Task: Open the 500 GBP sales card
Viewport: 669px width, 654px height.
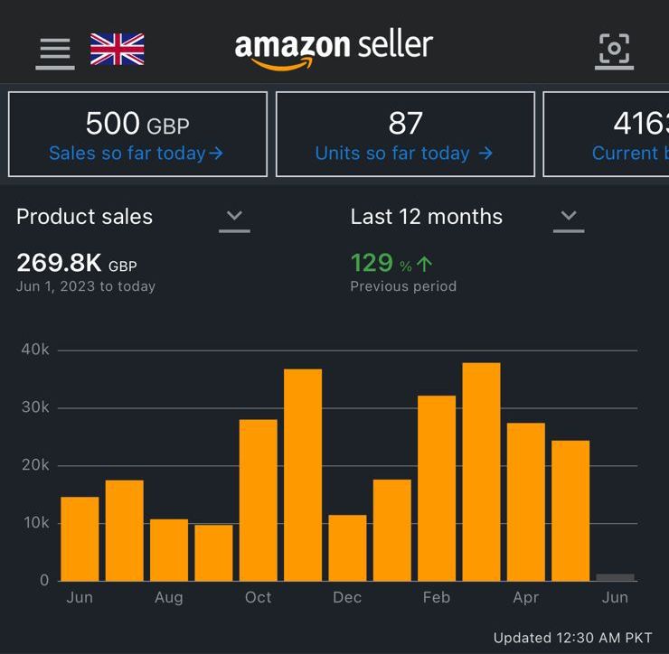Action: (137, 134)
